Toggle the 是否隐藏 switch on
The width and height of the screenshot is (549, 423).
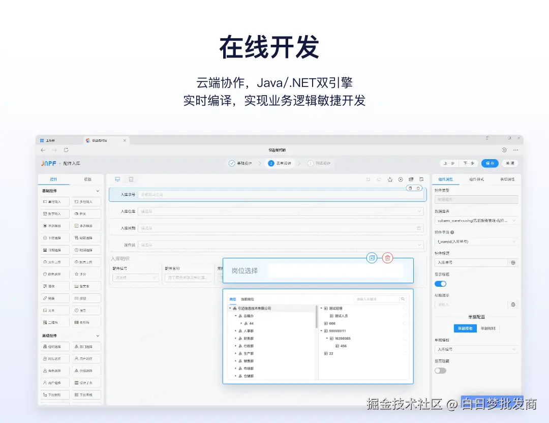[x=440, y=371]
